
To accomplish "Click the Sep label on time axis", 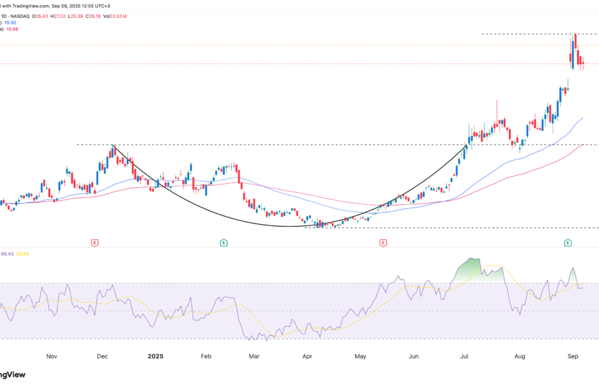I will pos(573,356).
